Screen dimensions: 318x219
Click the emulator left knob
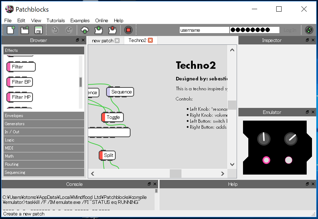click(x=264, y=139)
